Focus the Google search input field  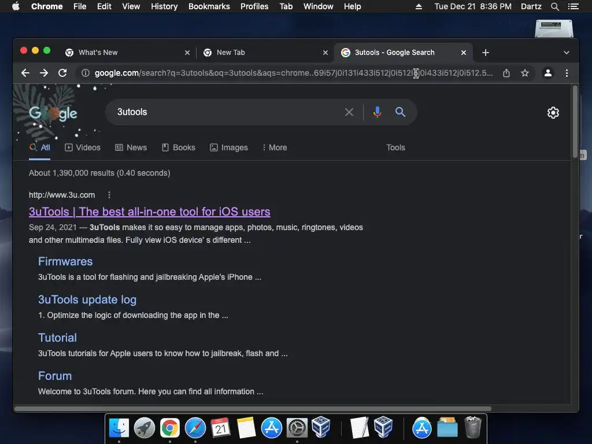pos(228,112)
